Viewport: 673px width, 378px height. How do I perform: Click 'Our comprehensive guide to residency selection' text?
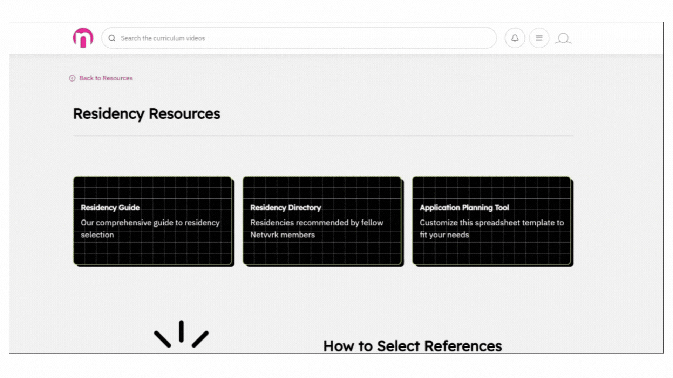(150, 229)
